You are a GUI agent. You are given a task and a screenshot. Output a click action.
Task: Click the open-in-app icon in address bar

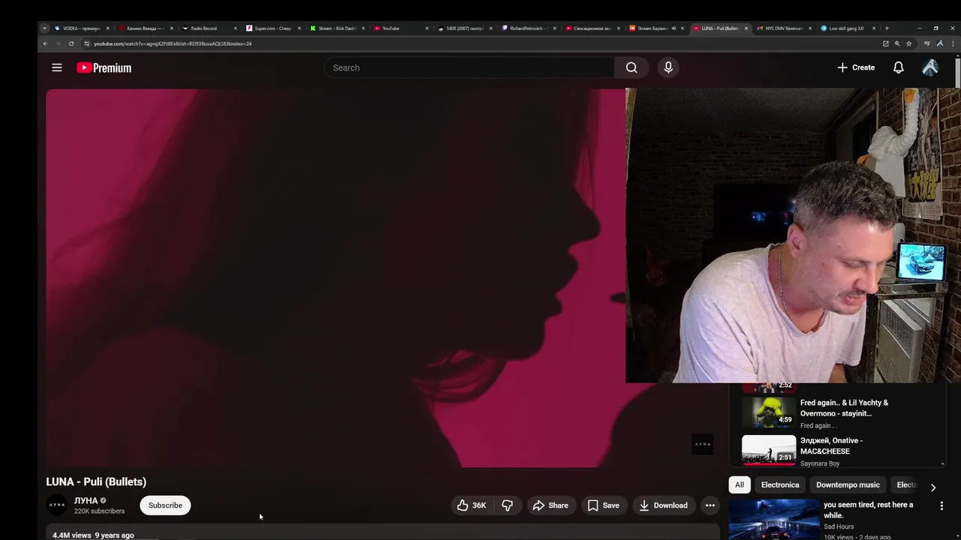tap(886, 43)
